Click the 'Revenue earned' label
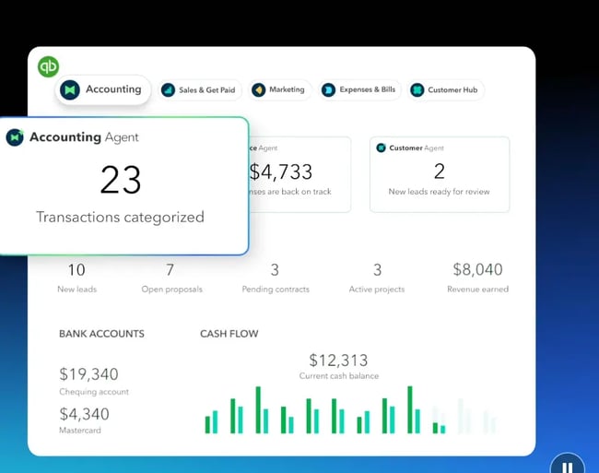 [x=477, y=290]
